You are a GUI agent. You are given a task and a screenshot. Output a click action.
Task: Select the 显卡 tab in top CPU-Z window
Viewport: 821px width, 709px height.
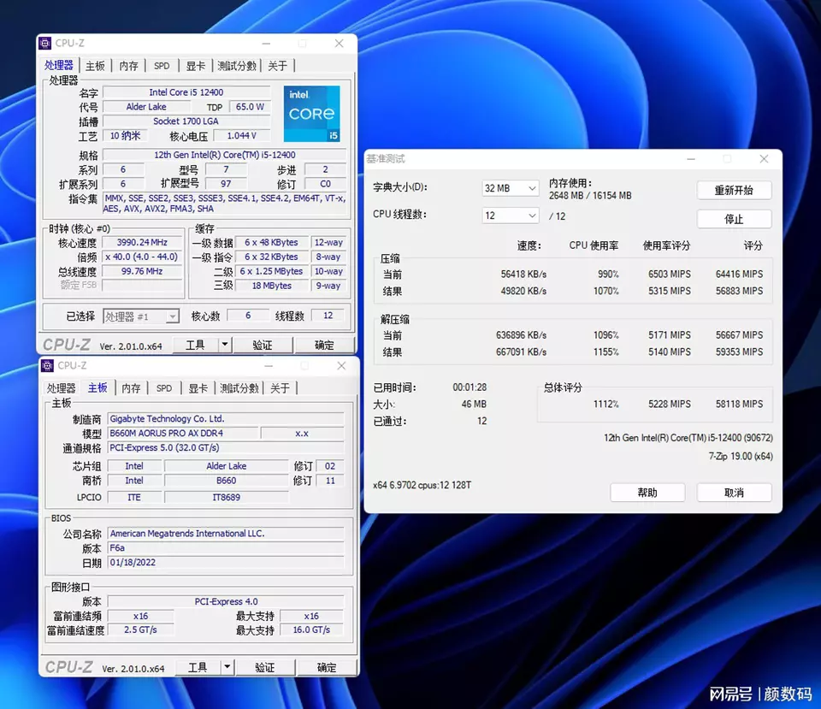(196, 66)
